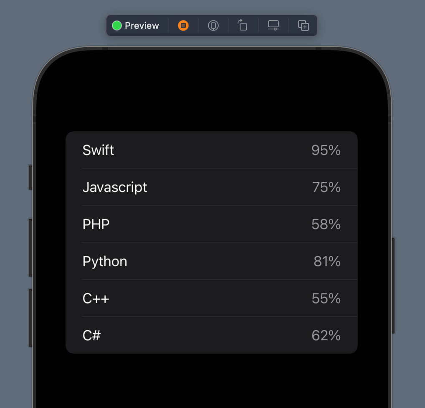Click the device's top-left action button
Viewport: 425px width, 408px height.
[30, 178]
